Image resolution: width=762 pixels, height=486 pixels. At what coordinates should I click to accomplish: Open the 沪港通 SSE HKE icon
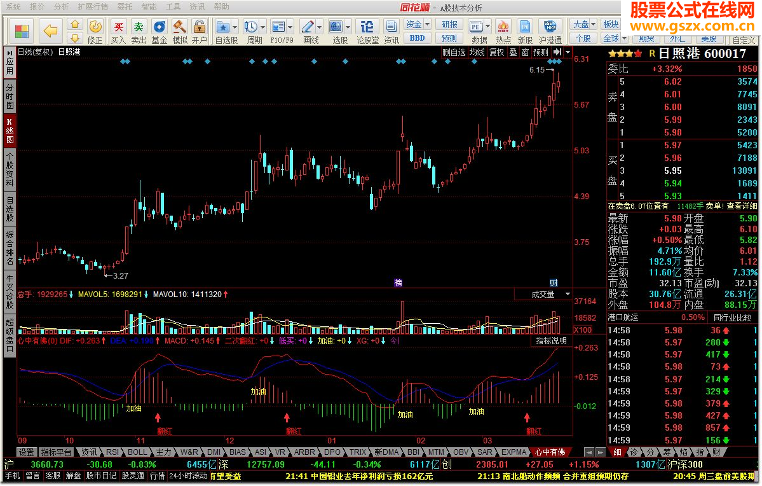click(x=550, y=27)
